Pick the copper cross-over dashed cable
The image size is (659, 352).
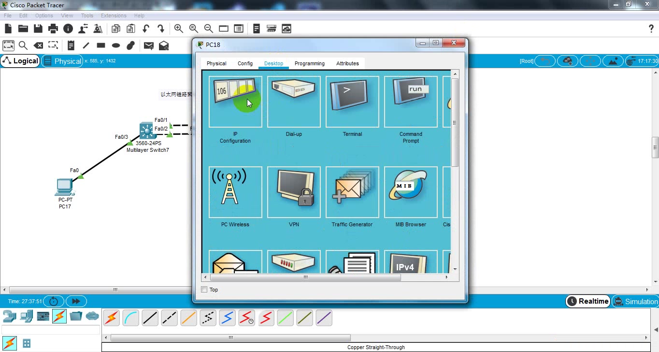[x=169, y=318]
